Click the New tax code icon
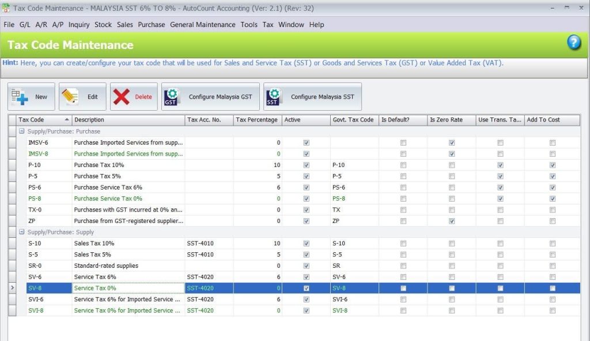This screenshot has width=590, height=341. pos(18,96)
